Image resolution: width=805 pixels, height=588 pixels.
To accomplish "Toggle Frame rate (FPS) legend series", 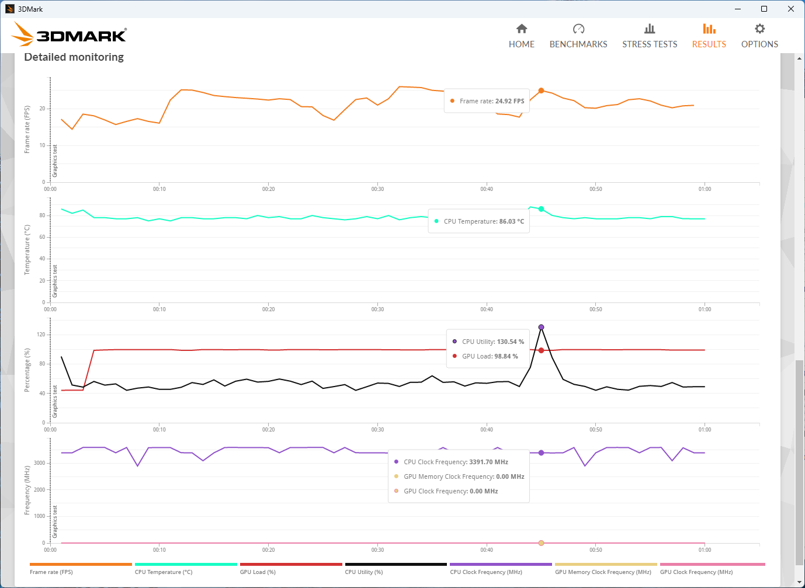I will (x=81, y=565).
